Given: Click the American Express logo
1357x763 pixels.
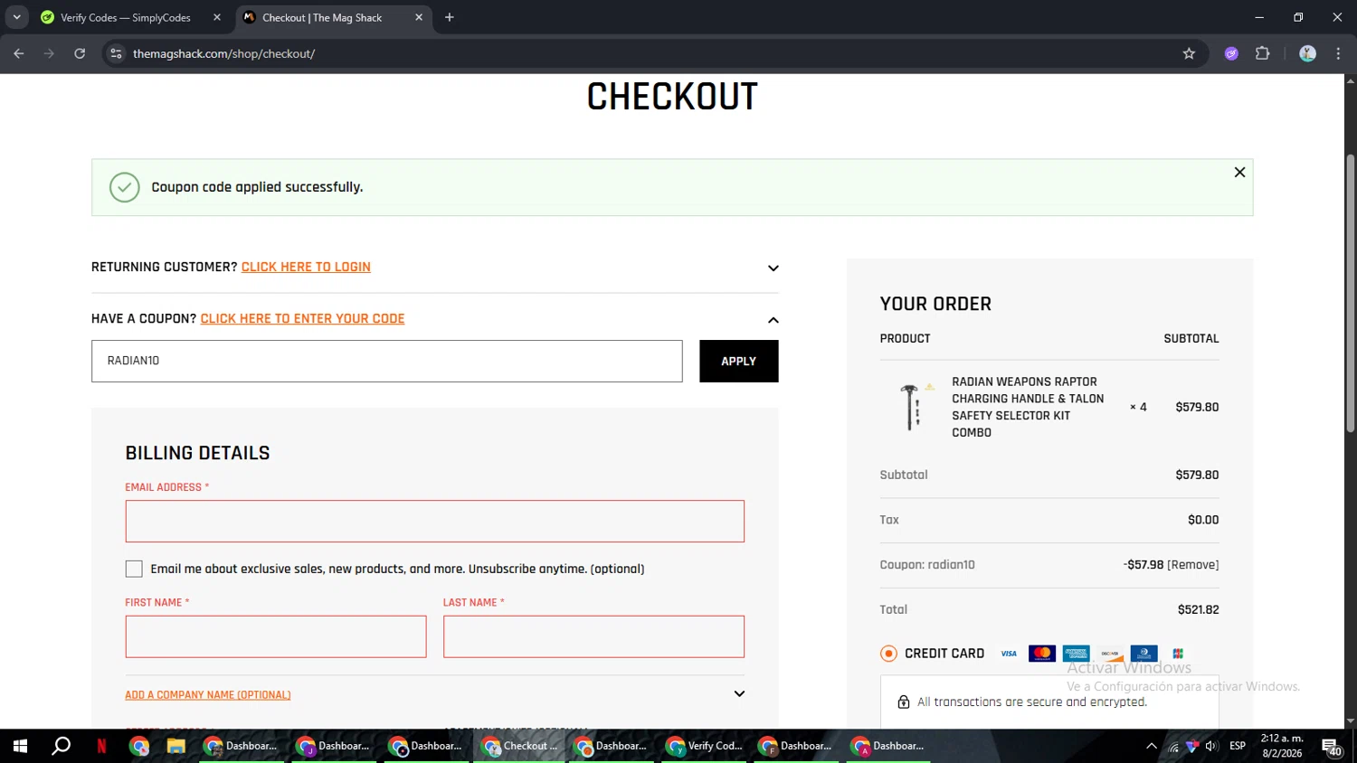Looking at the screenshot, I should [x=1076, y=654].
